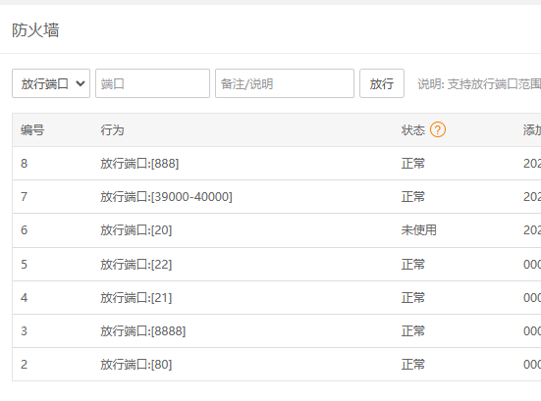Click the orange question mark help icon

click(438, 129)
